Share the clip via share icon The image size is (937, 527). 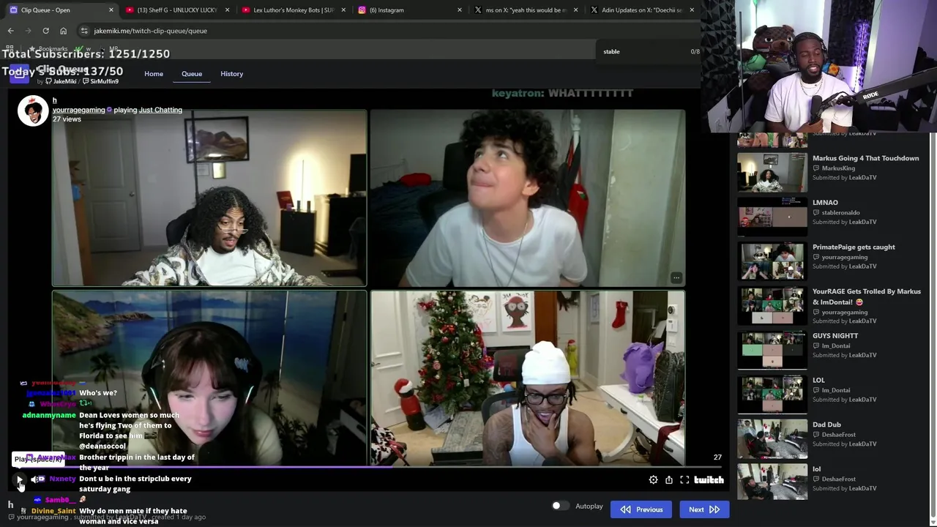(x=669, y=479)
